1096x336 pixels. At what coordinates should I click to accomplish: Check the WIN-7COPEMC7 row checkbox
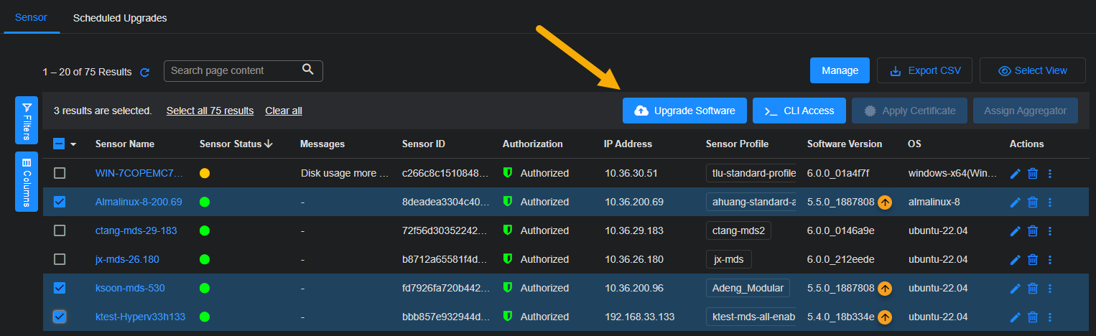pyautogui.click(x=60, y=173)
